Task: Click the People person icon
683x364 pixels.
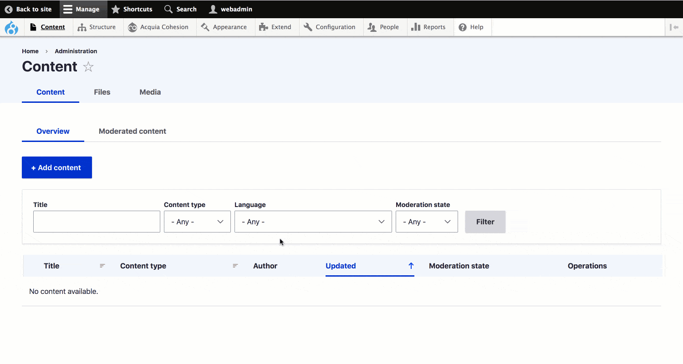Action: tap(372, 27)
